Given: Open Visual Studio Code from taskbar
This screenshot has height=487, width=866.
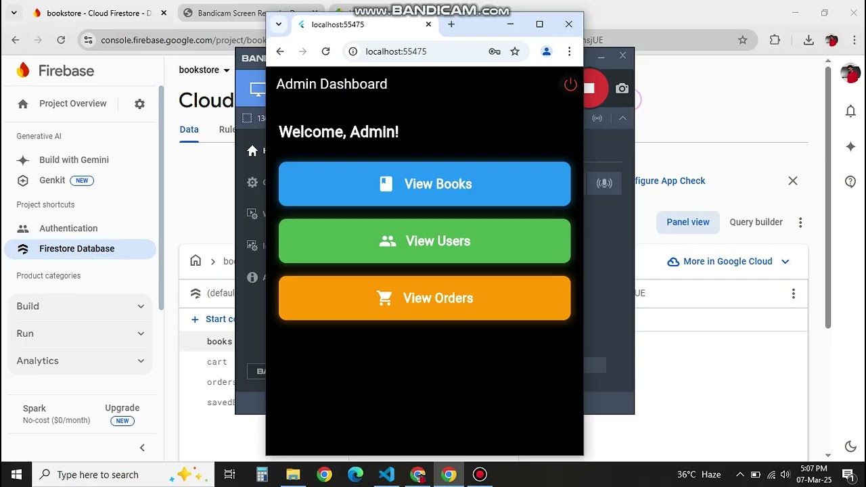Looking at the screenshot, I should (x=386, y=474).
